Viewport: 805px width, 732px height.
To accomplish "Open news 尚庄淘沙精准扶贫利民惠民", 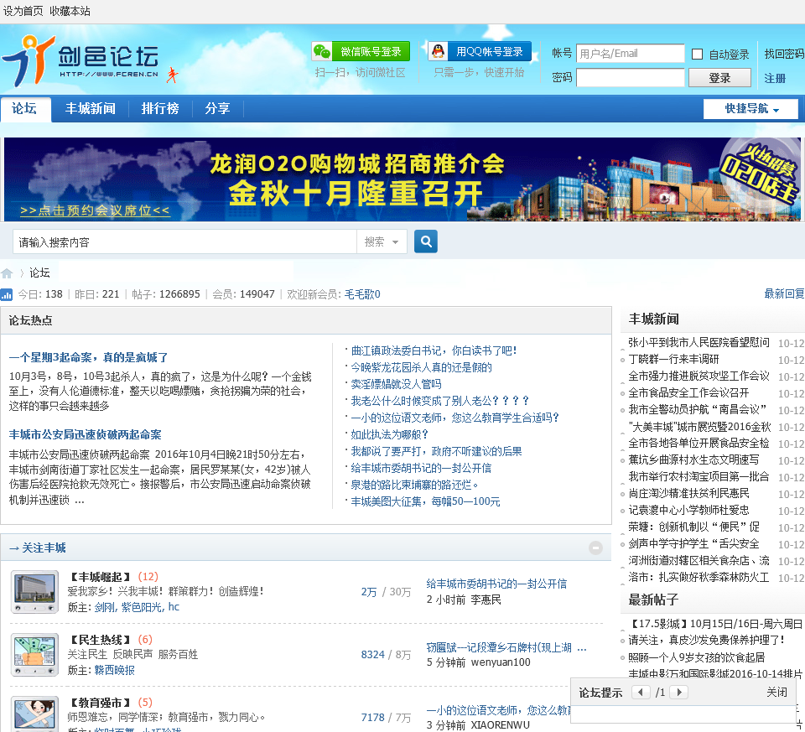I will pos(688,493).
